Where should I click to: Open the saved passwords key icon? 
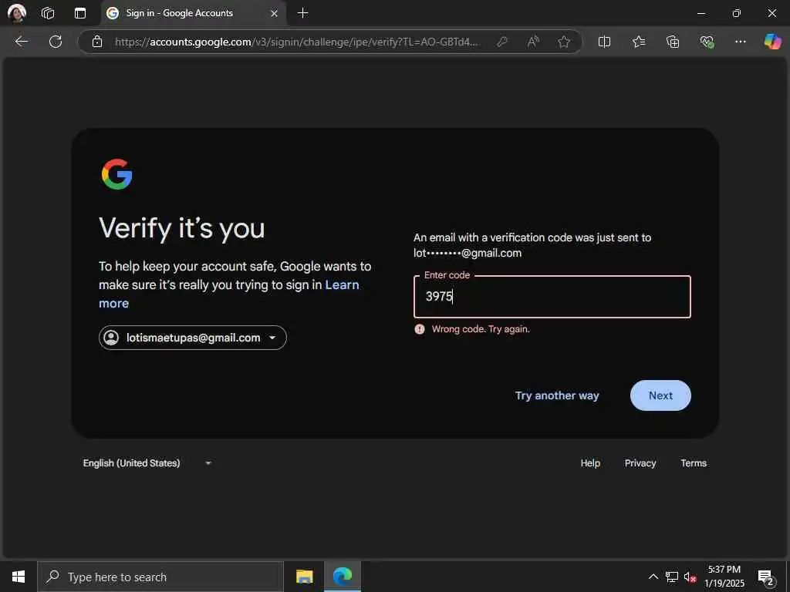coord(501,42)
